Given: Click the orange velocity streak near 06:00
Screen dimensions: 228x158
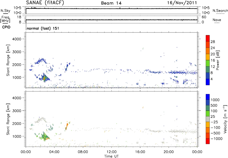Looking at the screenshot, I should [67, 126].
